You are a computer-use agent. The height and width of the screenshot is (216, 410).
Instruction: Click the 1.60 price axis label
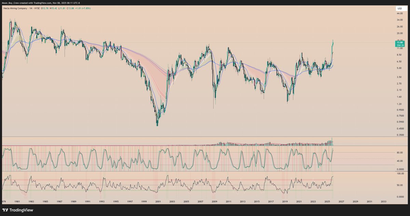pos(399,97)
